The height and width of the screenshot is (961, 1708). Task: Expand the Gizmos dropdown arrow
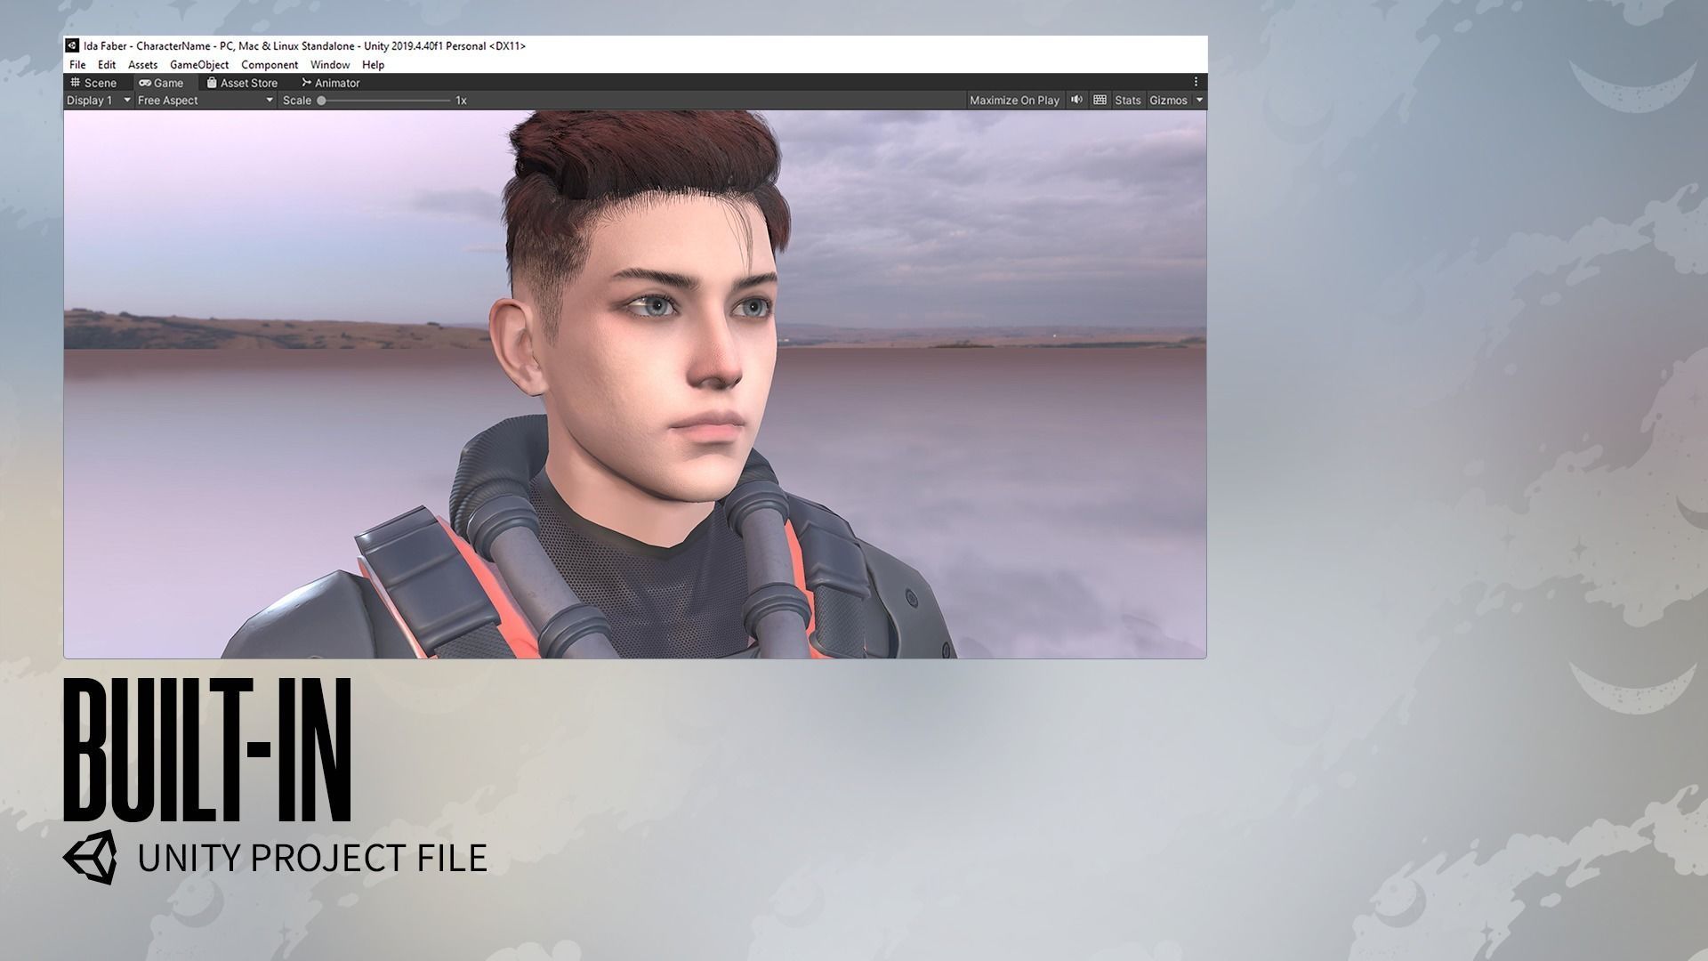(1199, 101)
